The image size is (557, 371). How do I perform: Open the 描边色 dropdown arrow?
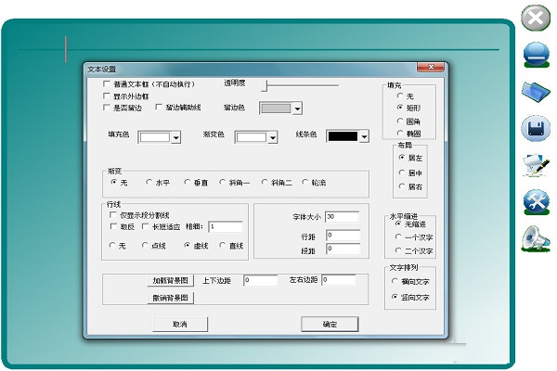pyautogui.click(x=298, y=109)
